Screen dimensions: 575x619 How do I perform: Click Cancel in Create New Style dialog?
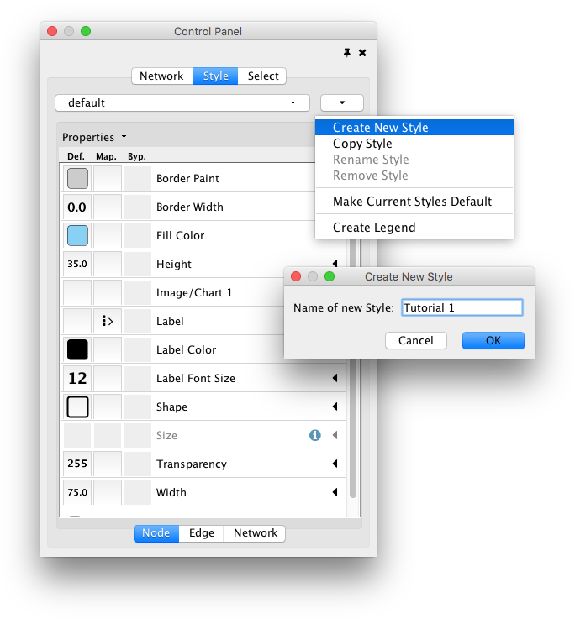(415, 340)
